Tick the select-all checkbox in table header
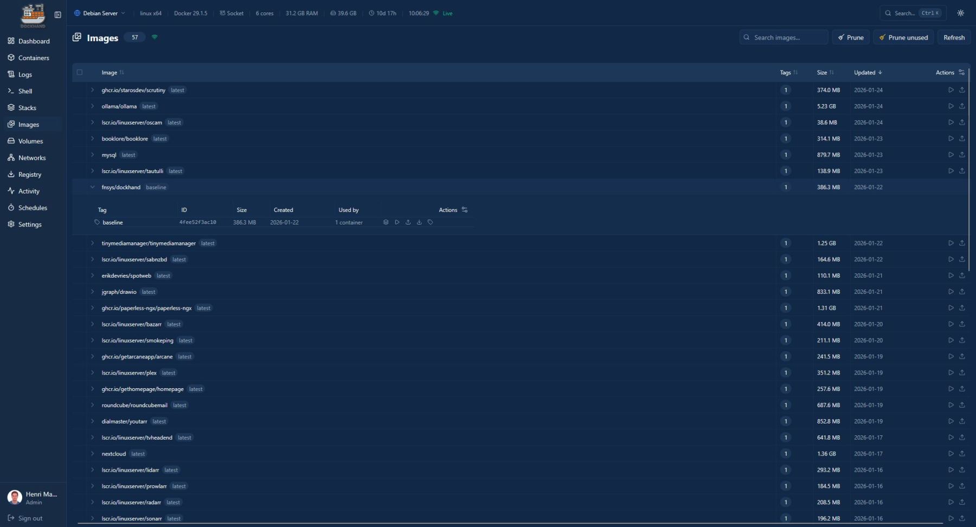 tap(80, 73)
